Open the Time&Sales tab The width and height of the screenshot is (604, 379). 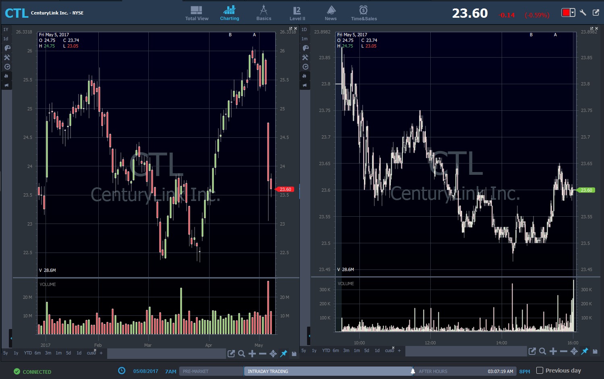(x=364, y=13)
